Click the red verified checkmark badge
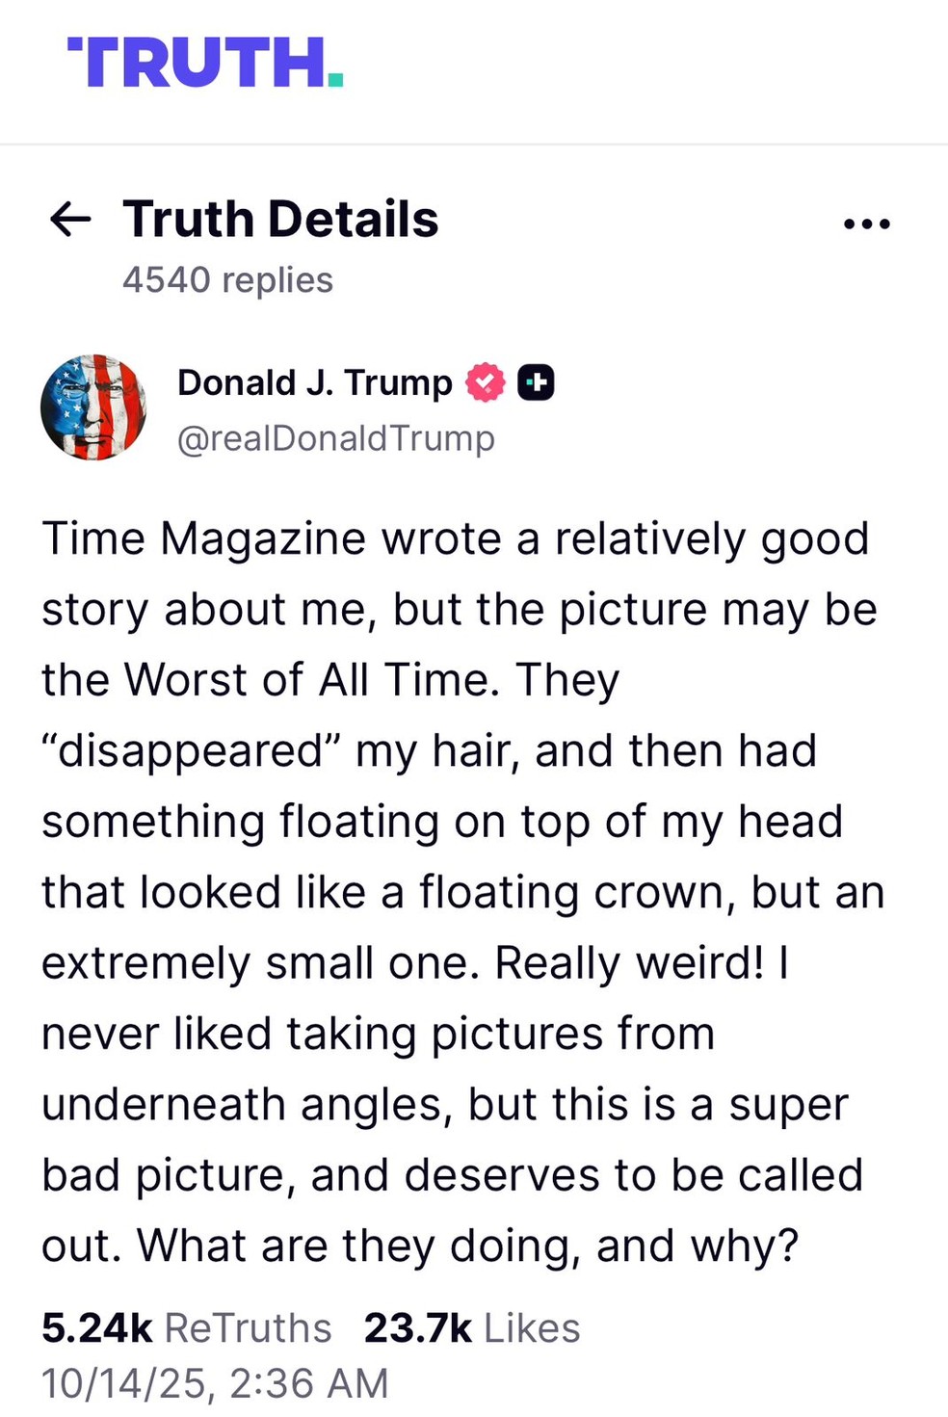The height and width of the screenshot is (1417, 948). (486, 382)
